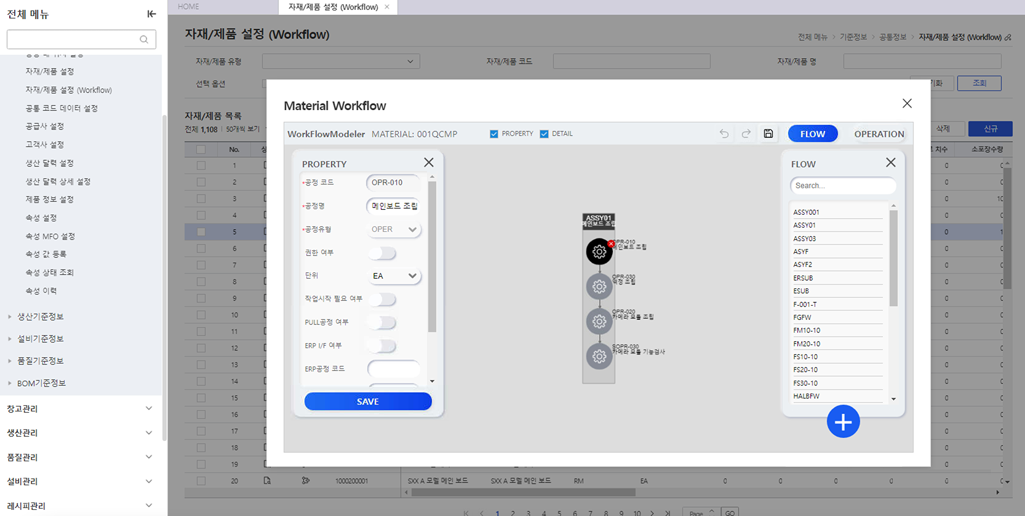Select the OPR-020 gear node in workflow
Screen dimensions: 1025x516
(599, 322)
